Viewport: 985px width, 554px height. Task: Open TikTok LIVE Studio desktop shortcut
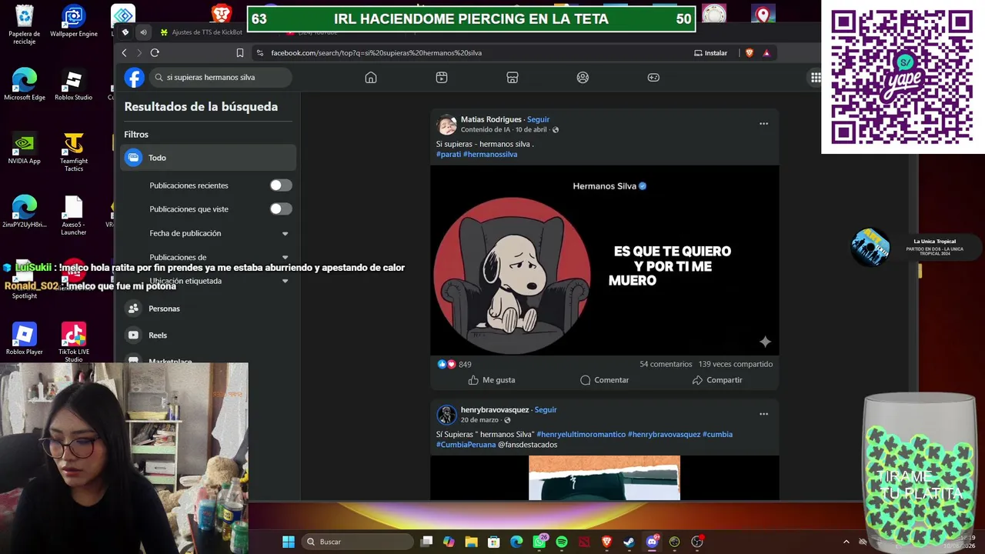[x=73, y=342]
